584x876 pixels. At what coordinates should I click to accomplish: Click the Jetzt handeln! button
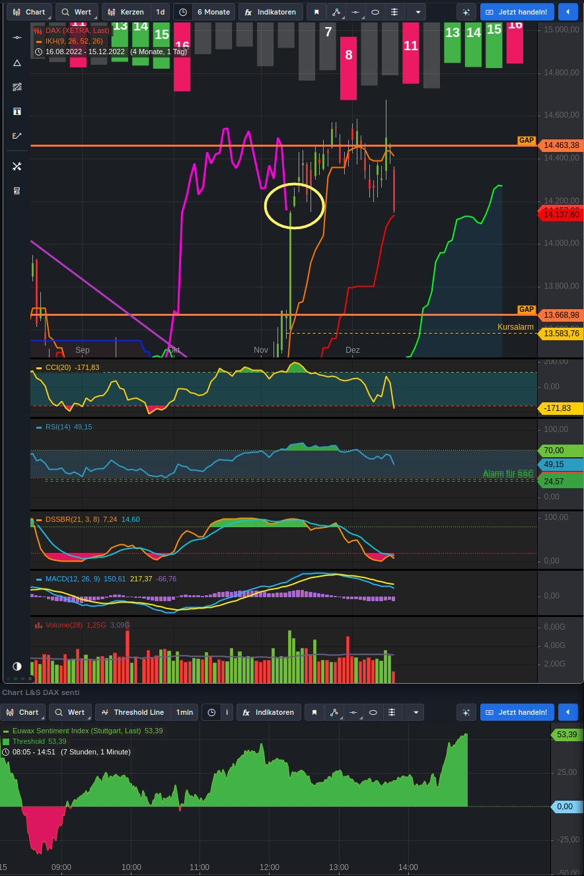[517, 11]
